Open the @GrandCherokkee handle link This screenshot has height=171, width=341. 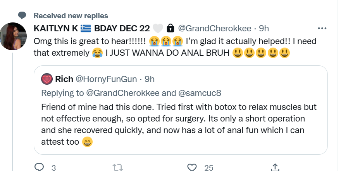coord(215,28)
